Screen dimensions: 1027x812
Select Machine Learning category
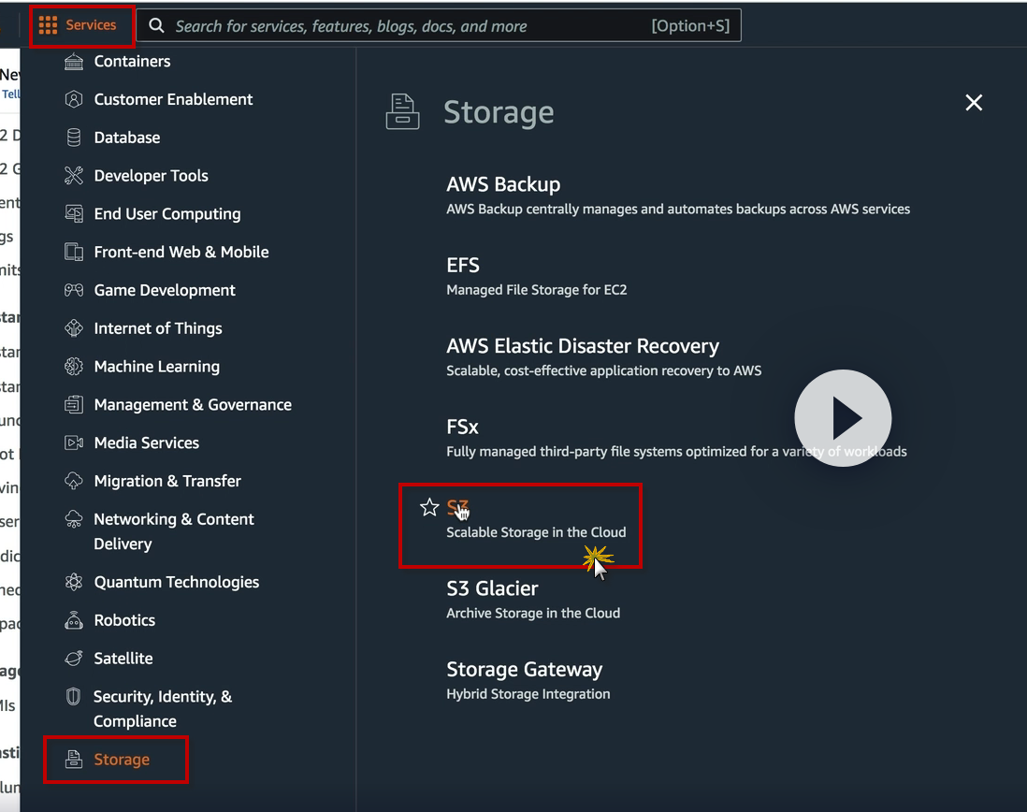pyautogui.click(x=157, y=367)
